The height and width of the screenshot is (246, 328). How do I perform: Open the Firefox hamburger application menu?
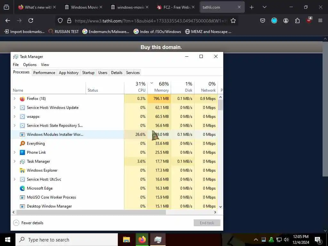click(x=320, y=20)
